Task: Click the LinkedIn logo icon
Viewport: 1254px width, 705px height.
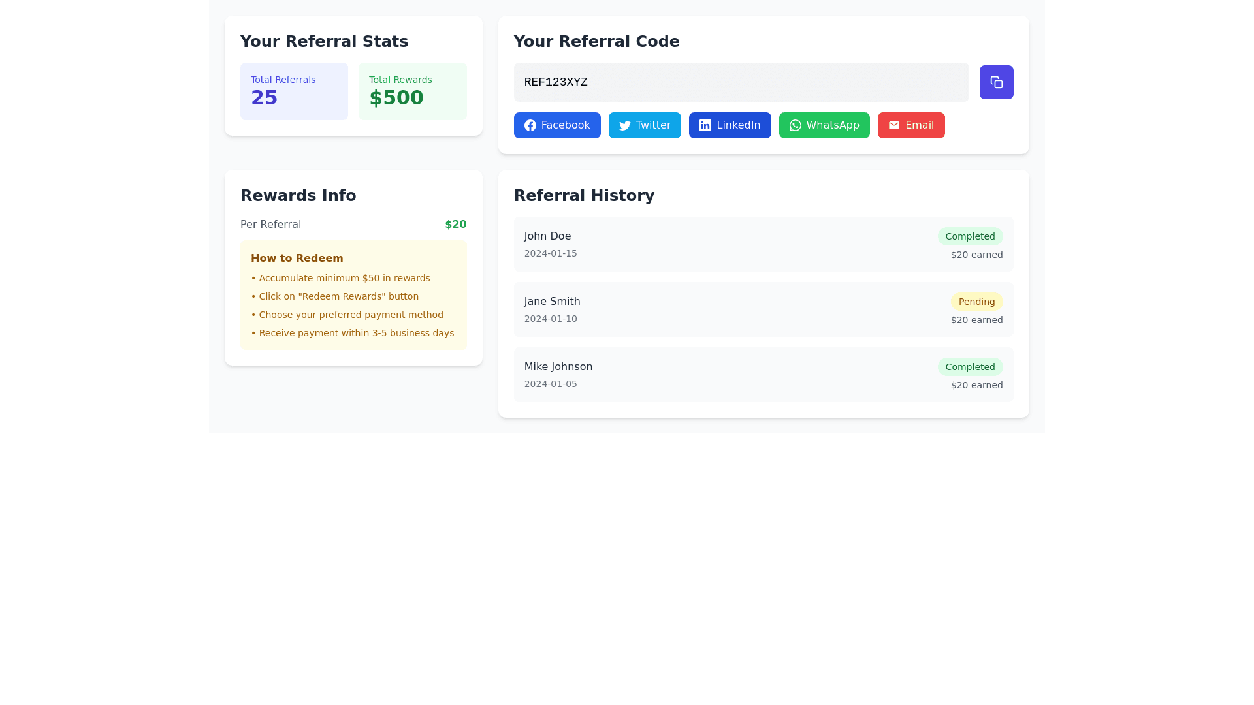Action: 705,125
